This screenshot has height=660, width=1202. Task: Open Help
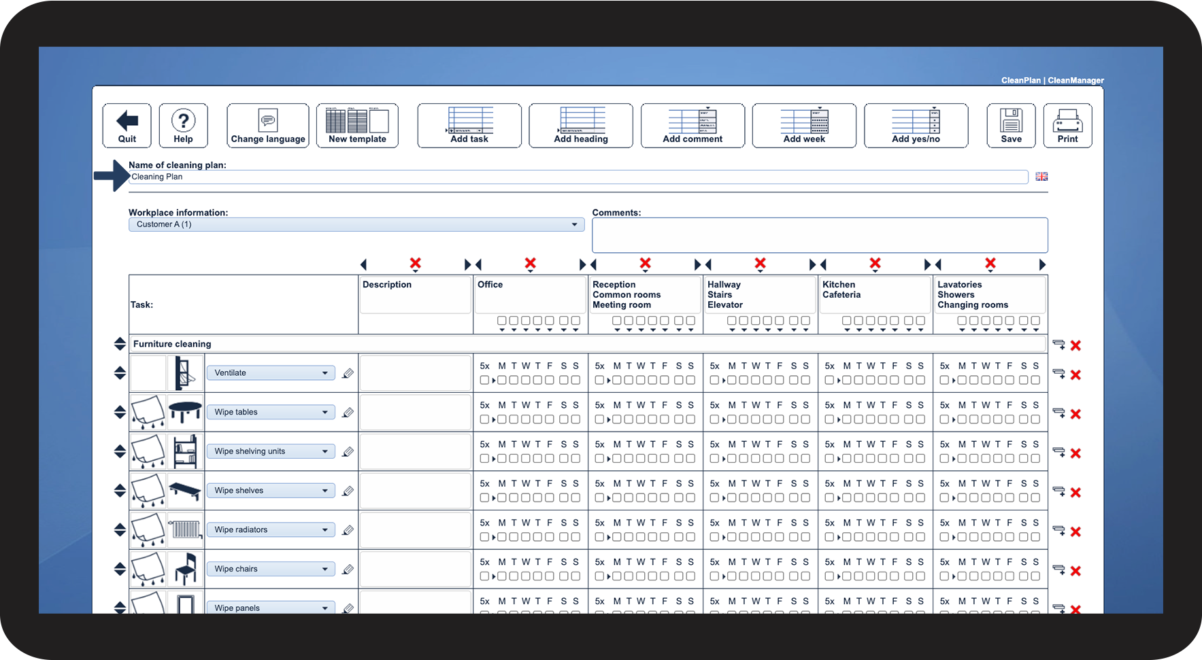pos(183,126)
